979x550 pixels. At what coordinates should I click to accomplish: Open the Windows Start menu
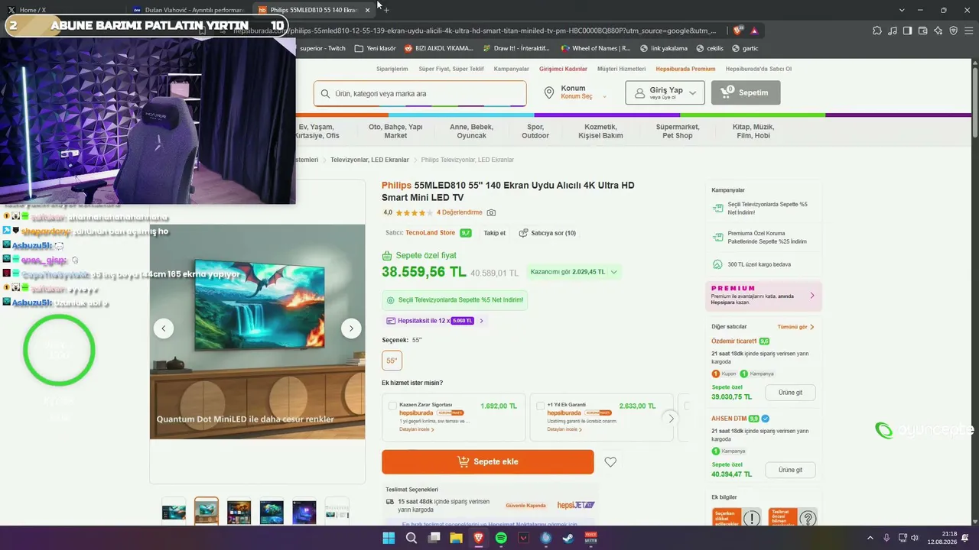(x=389, y=539)
